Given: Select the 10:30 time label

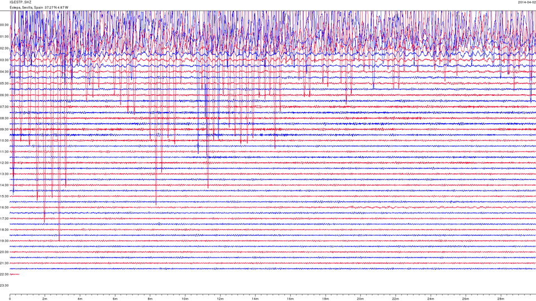Looking at the screenshot, I should (x=4, y=140).
